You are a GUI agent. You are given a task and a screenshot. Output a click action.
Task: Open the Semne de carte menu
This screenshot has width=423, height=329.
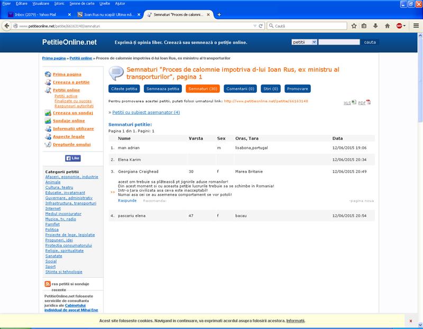point(82,4)
